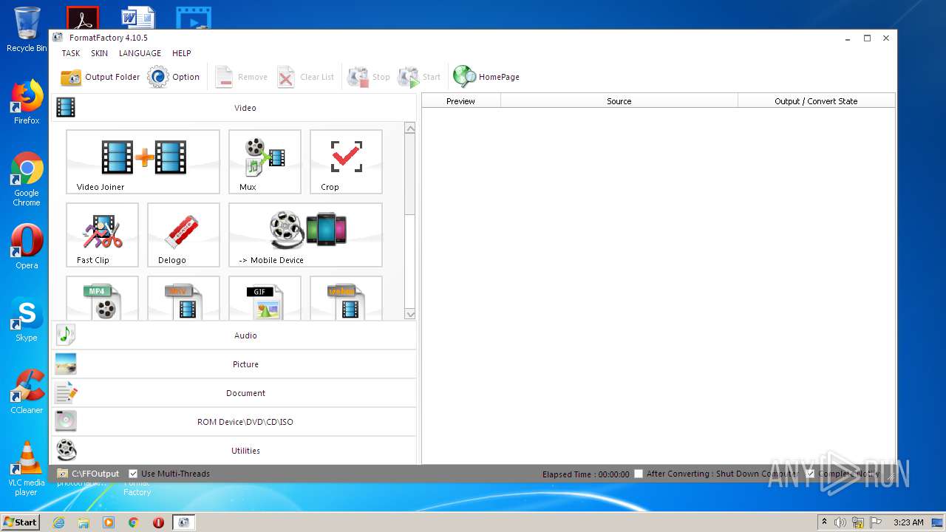Open the Recycle Bin desktop icon
The image size is (946, 532).
(27, 30)
